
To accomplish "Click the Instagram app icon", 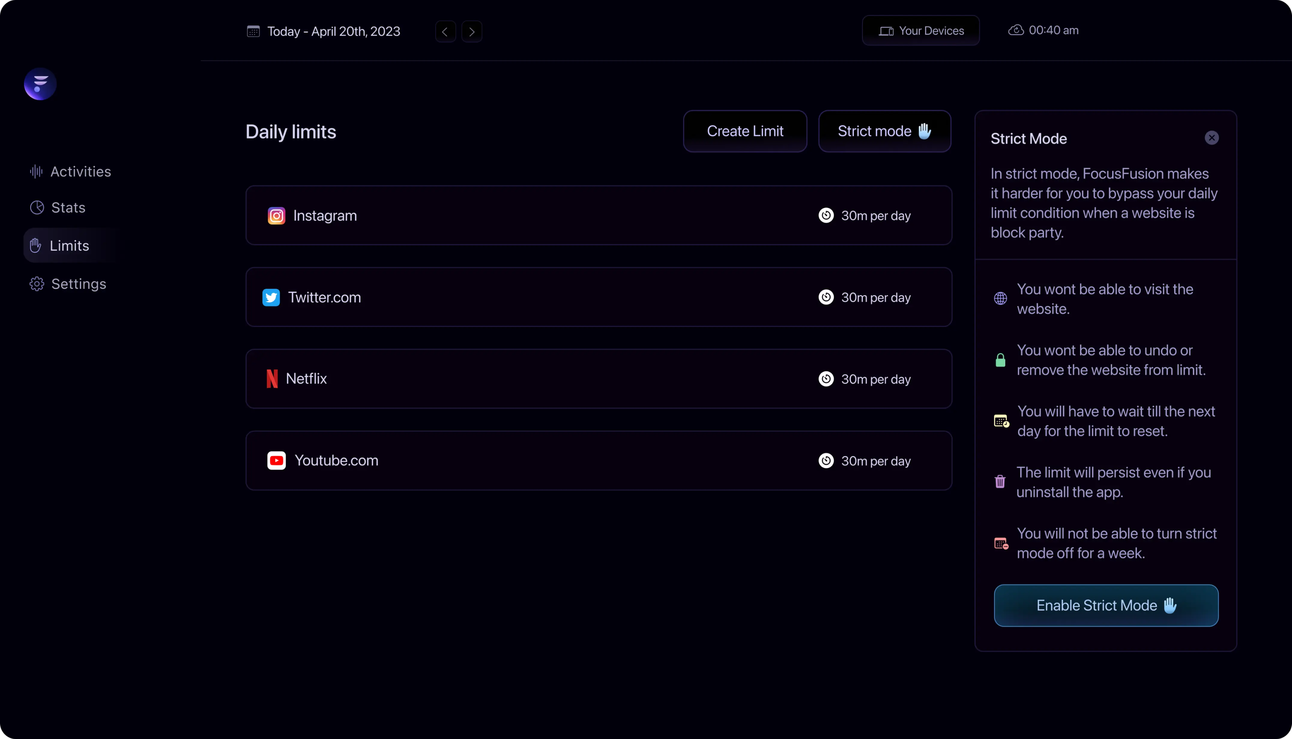I will (276, 216).
